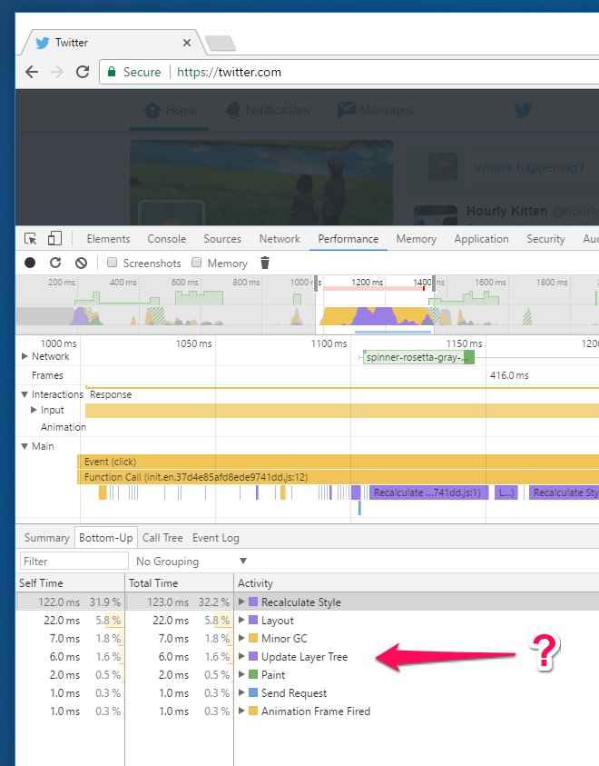Activate the inspect element picker
The width and height of the screenshot is (599, 766).
(30, 238)
